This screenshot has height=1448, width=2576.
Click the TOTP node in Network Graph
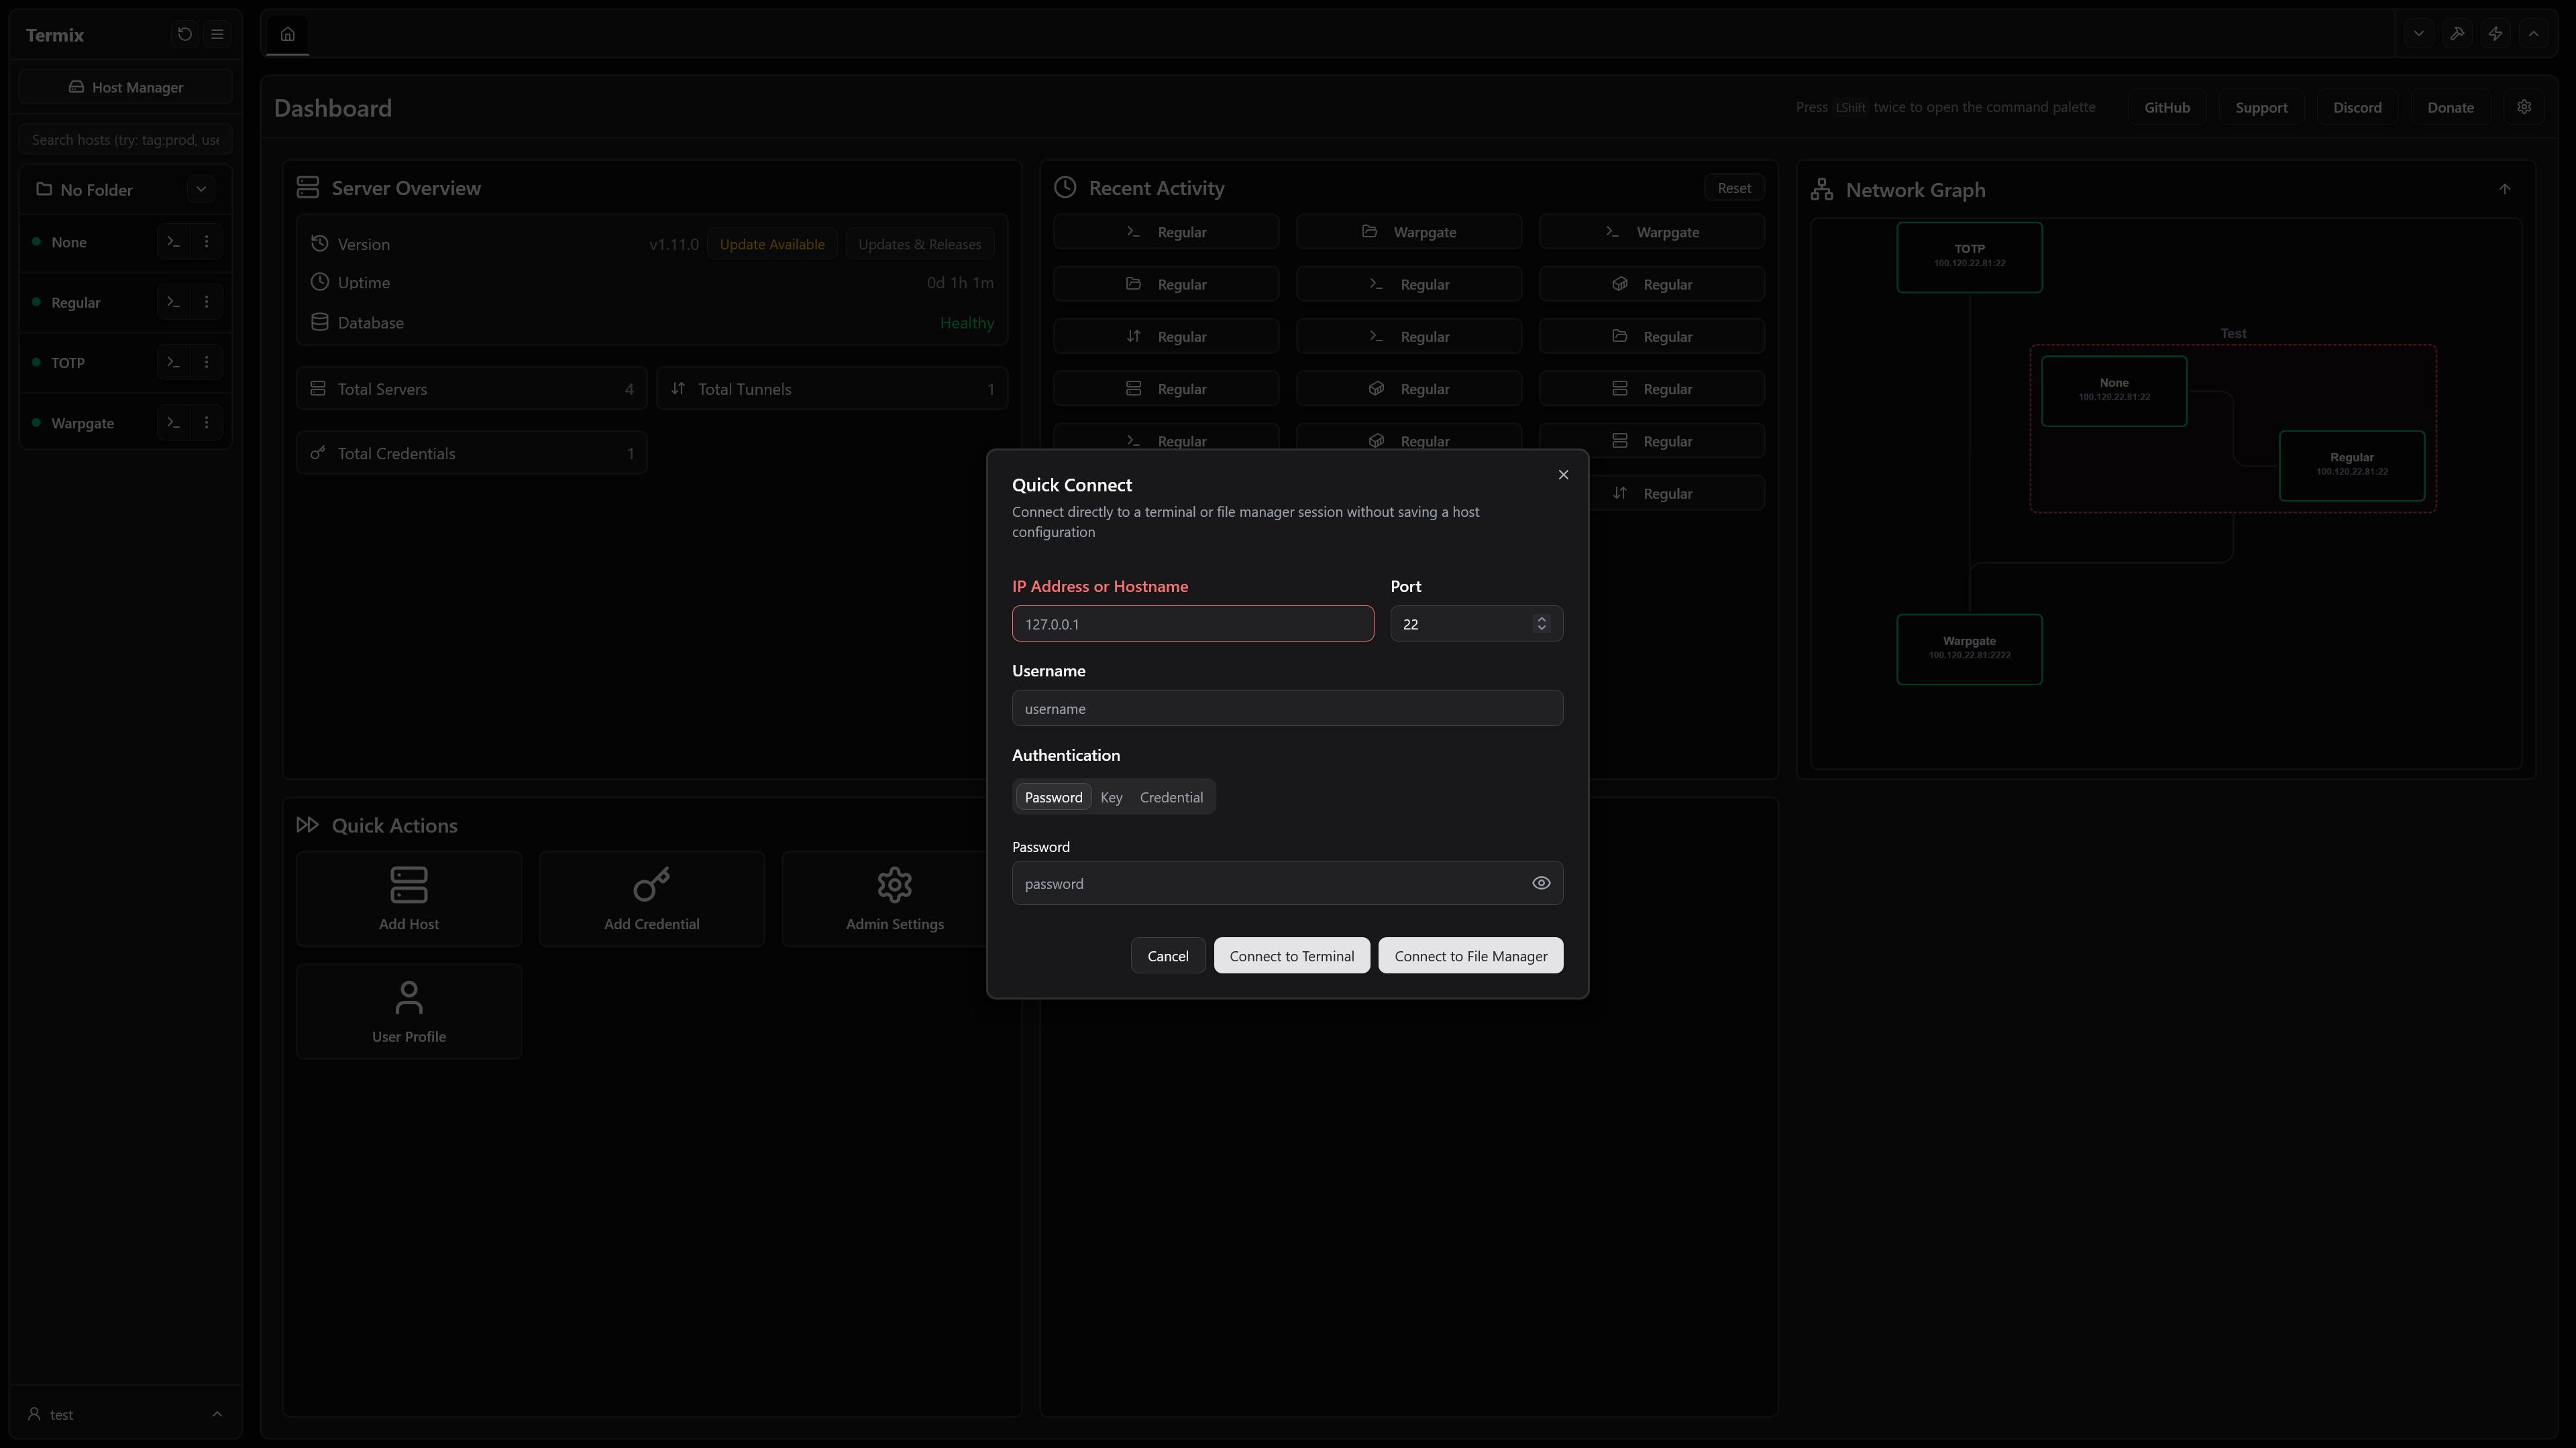(x=1969, y=257)
